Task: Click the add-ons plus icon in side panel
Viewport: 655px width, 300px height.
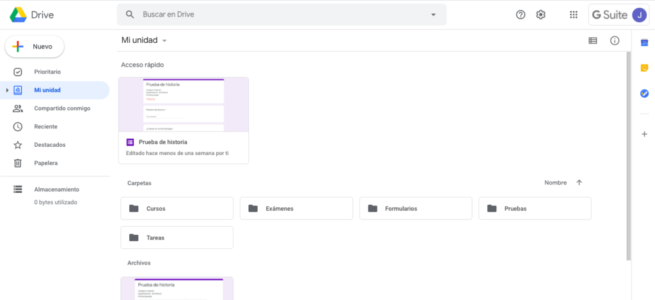Action: 644,133
